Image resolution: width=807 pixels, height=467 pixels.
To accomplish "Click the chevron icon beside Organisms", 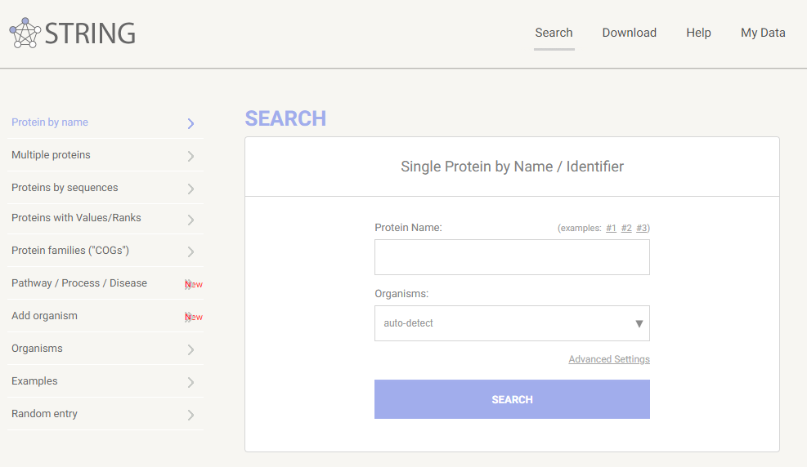I will click(x=191, y=349).
